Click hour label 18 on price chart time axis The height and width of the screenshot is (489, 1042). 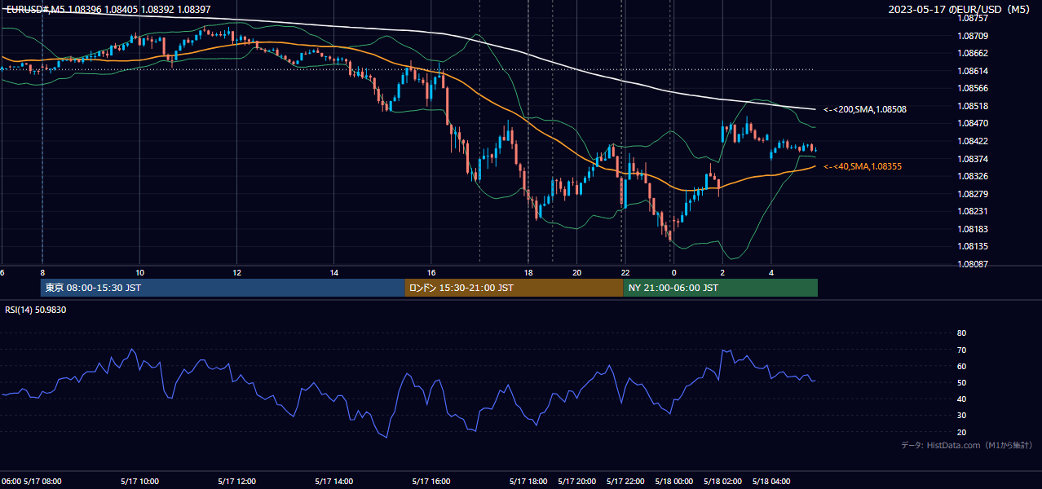click(x=528, y=272)
